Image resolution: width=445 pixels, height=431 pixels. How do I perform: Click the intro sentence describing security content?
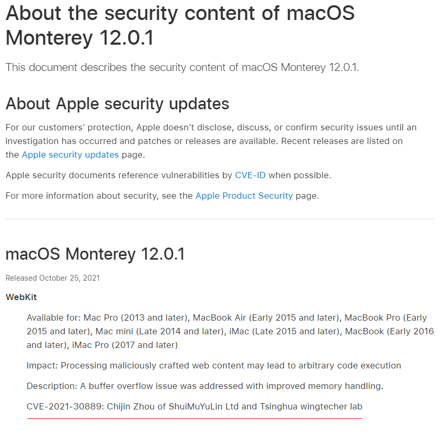182,67
